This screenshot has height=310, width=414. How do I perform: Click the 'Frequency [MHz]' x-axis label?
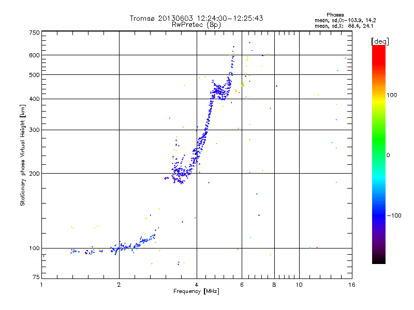tap(196, 291)
